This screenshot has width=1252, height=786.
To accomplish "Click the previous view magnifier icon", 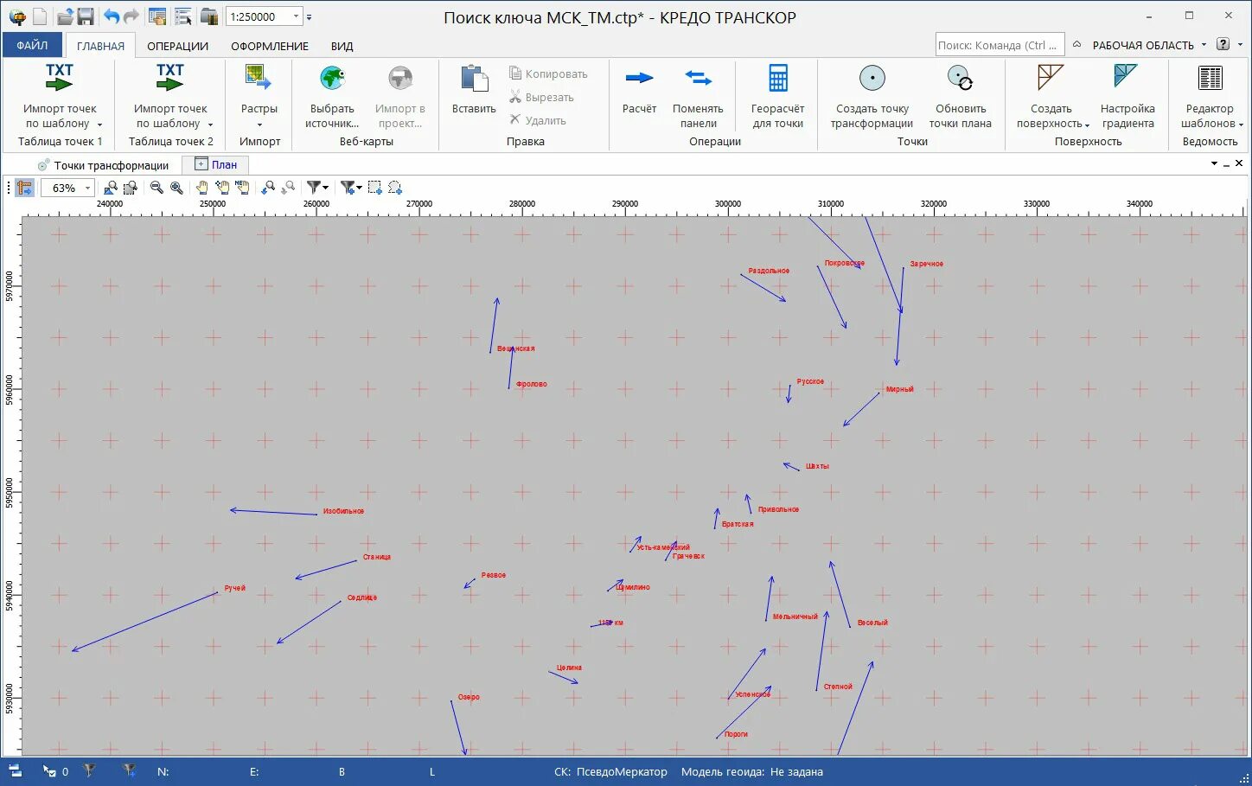I will click(x=268, y=188).
